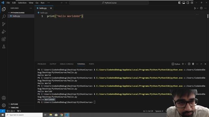Go forward with the navigation arrow
209x117 pixels.
[66, 3]
